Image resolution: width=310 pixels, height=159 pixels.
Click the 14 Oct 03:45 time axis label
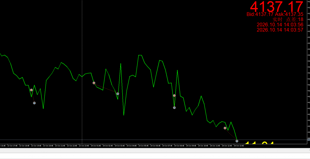pyautogui.click(x=120, y=146)
